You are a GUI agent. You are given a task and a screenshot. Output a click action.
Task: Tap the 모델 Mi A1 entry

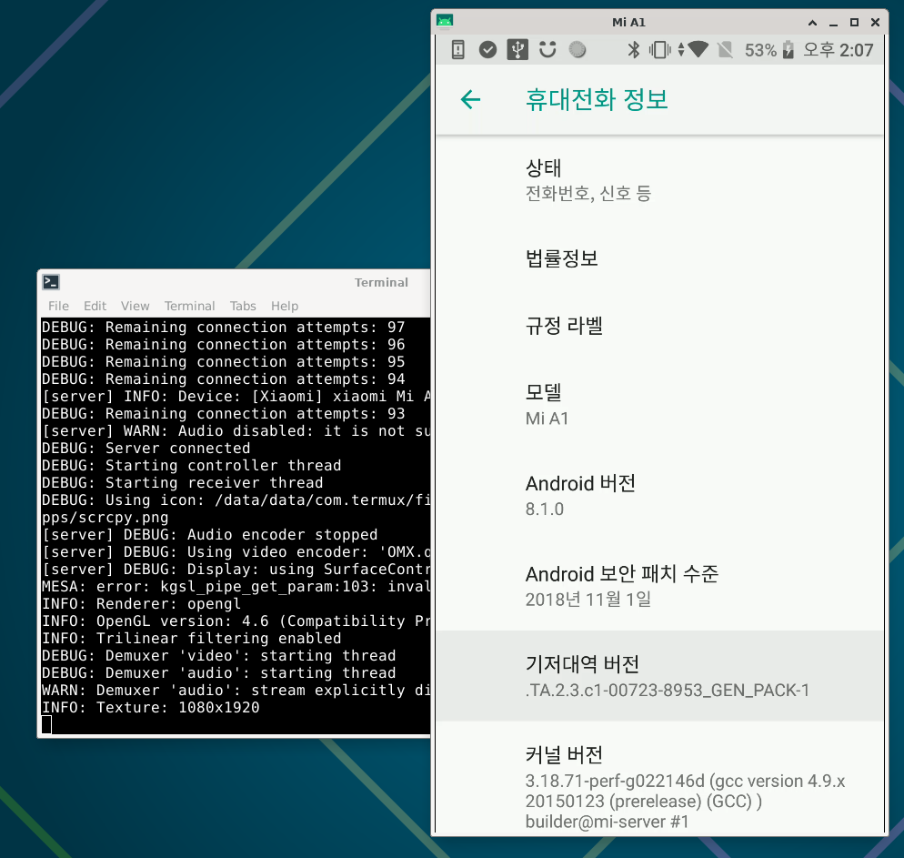click(659, 404)
